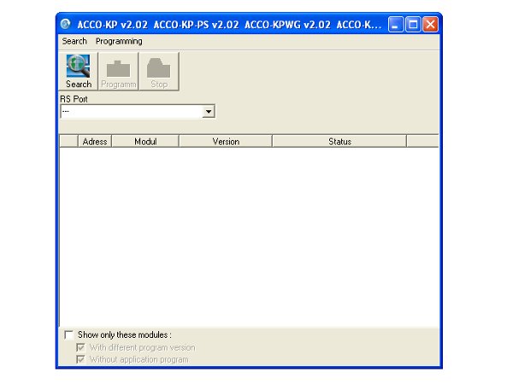Toggle Without application program checkbox
The width and height of the screenshot is (513, 384).
point(81,360)
